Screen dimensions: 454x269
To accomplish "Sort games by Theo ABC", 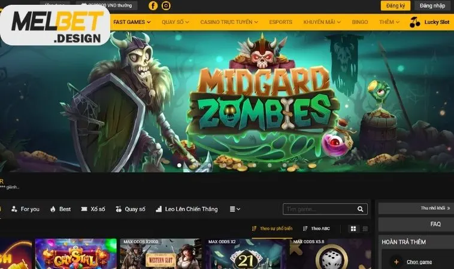I will pos(316,228).
